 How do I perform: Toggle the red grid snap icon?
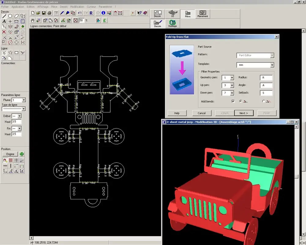(x=10, y=160)
